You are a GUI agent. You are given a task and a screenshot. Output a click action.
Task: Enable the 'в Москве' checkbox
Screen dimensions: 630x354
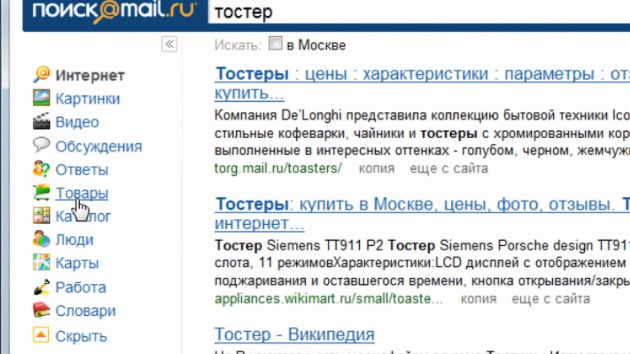click(x=275, y=44)
